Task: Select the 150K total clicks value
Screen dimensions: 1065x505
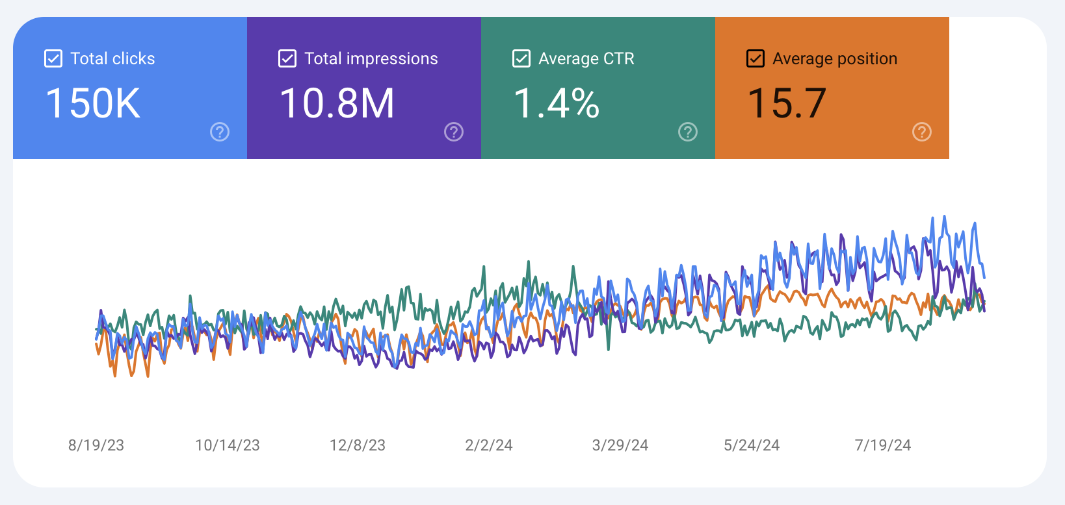Action: 93,103
